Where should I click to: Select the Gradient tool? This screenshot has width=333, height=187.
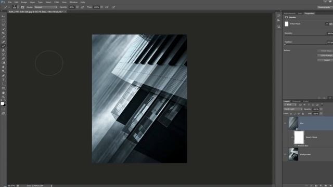point(3,63)
